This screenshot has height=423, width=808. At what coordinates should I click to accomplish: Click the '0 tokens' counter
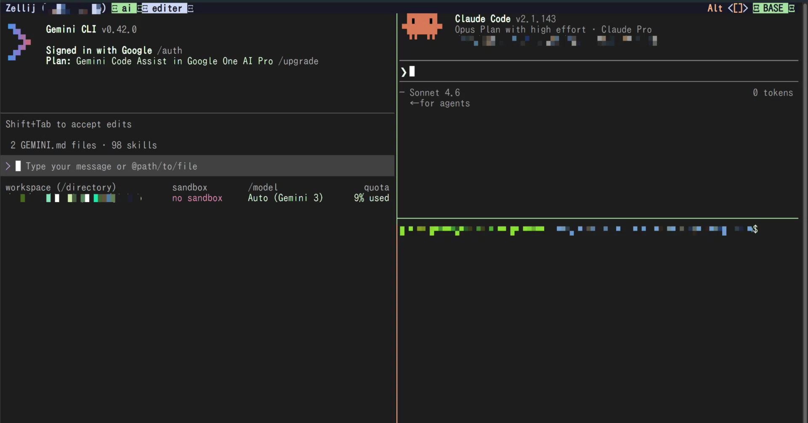click(773, 93)
